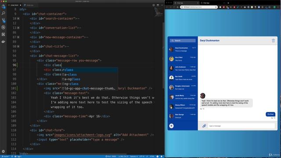The image size is (281, 158).
Task: Click the browser back arrow
Action: (167, 7)
